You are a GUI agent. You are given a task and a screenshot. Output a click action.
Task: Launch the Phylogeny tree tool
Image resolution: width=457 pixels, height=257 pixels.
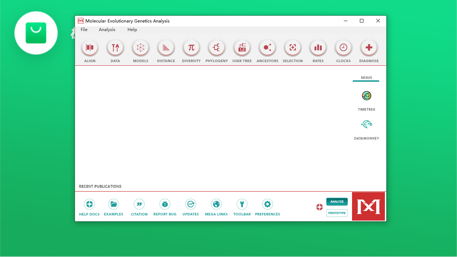(x=217, y=48)
